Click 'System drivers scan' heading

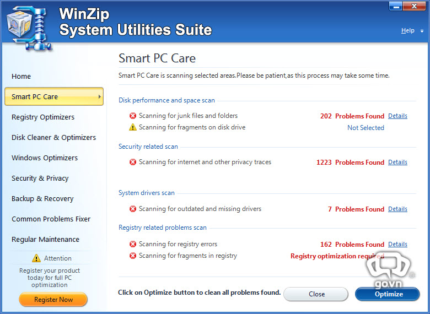click(x=147, y=193)
